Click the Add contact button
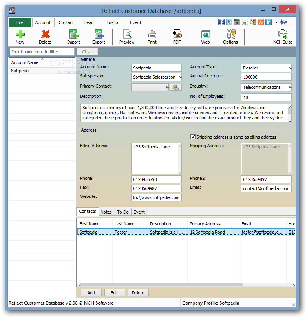This screenshot has width=307, height=318. 91,293
